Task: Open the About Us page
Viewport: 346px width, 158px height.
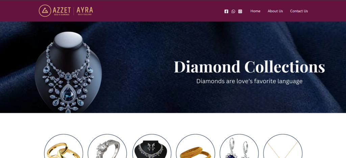Action: click(275, 11)
